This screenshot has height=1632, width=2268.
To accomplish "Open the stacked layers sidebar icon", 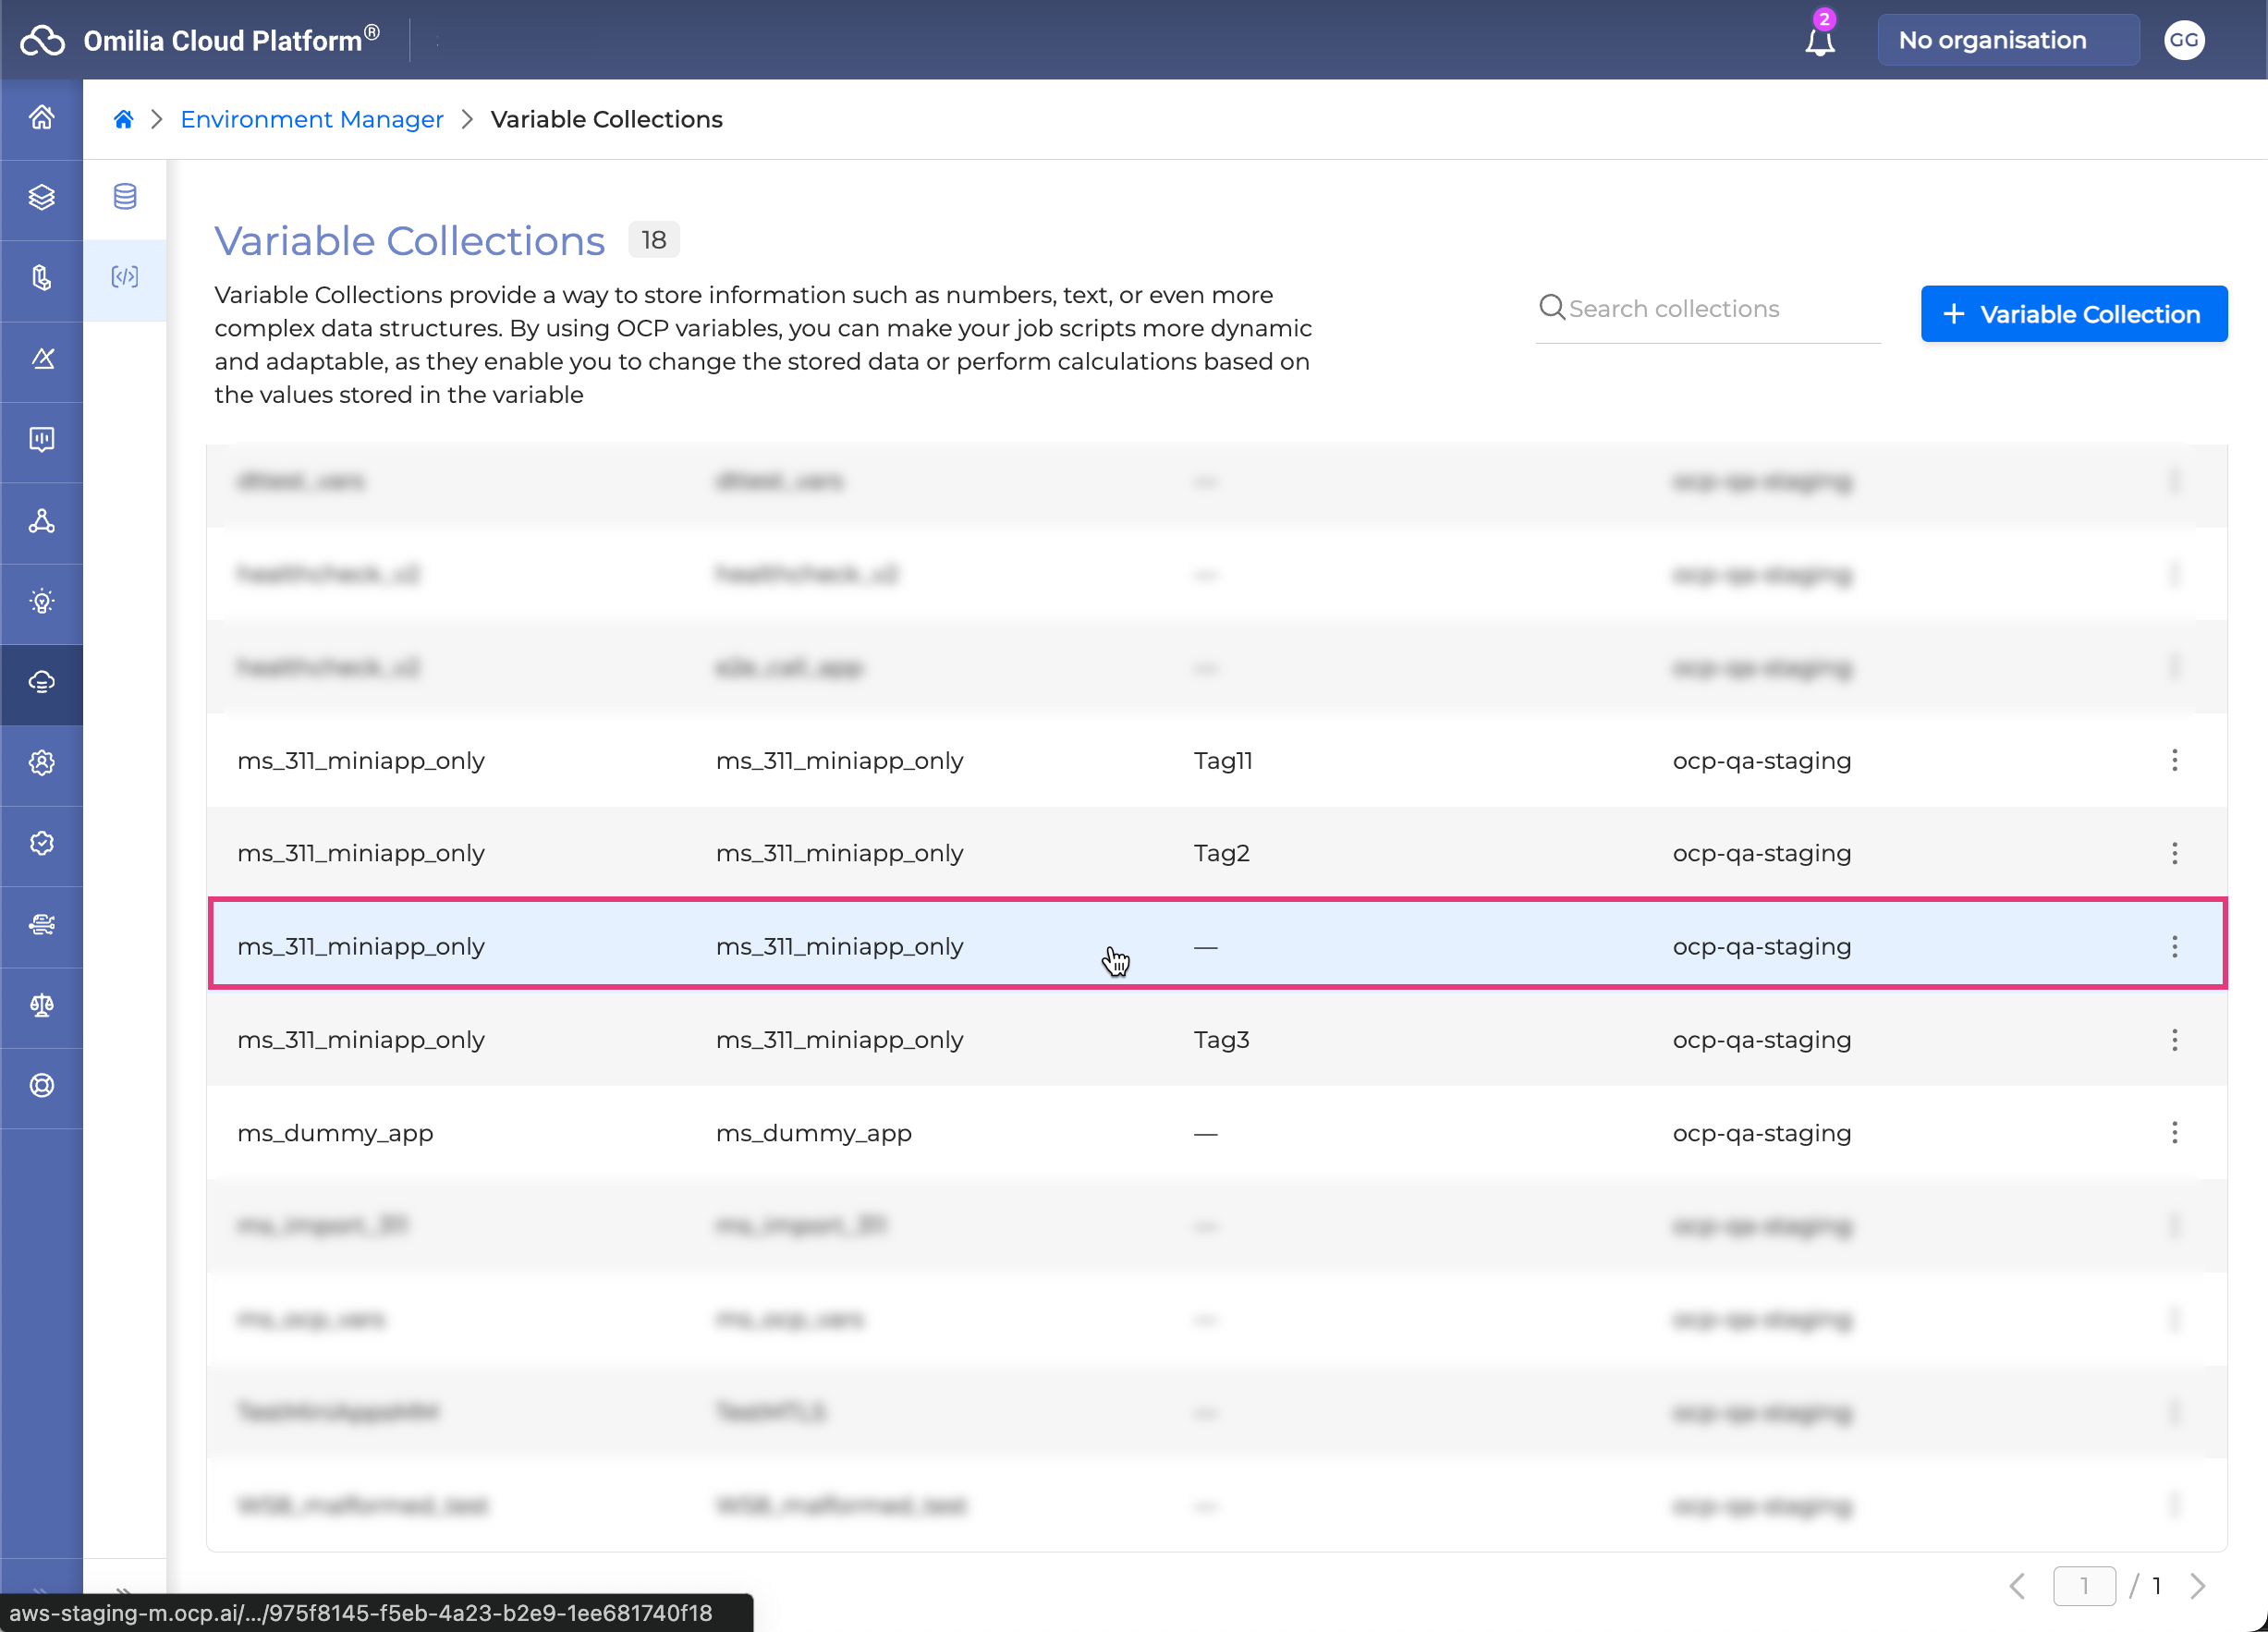I will 41,198.
